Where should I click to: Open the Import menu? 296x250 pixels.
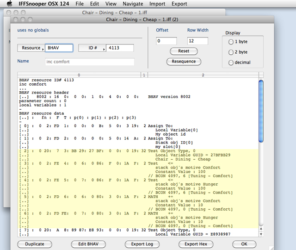point(157,4)
